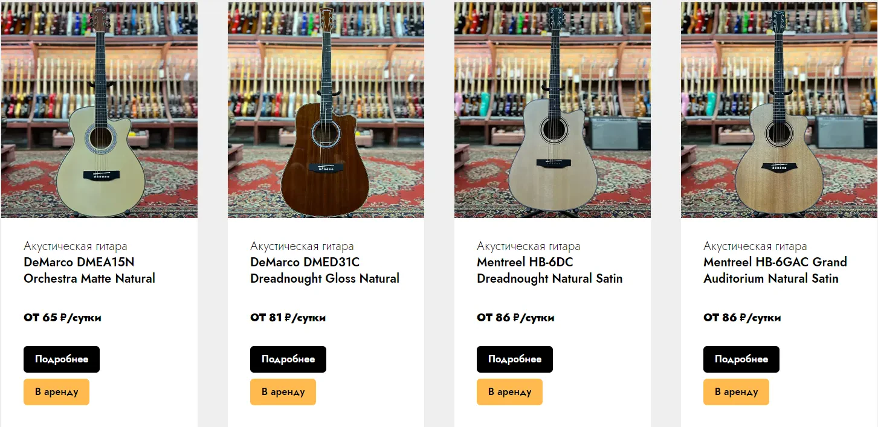Click Подробнее under Mentreel HB-6GAC Grand Auditorium
The height and width of the screenshot is (427, 878).
coord(741,359)
